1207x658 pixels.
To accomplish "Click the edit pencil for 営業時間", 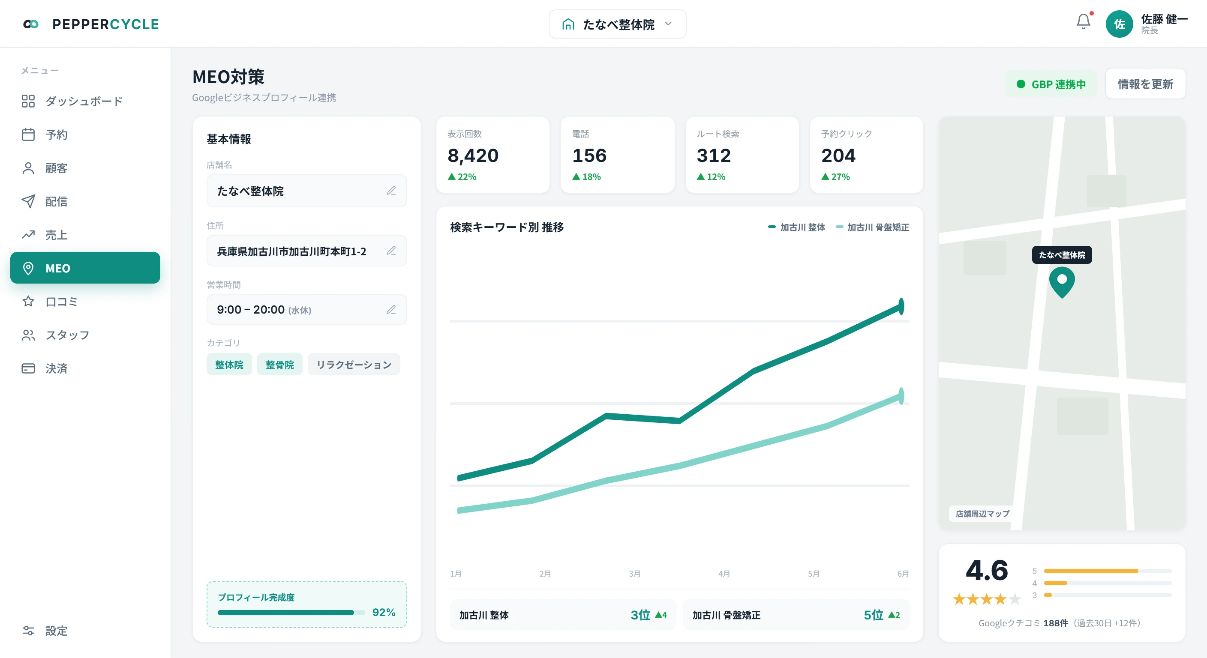I will coord(391,310).
